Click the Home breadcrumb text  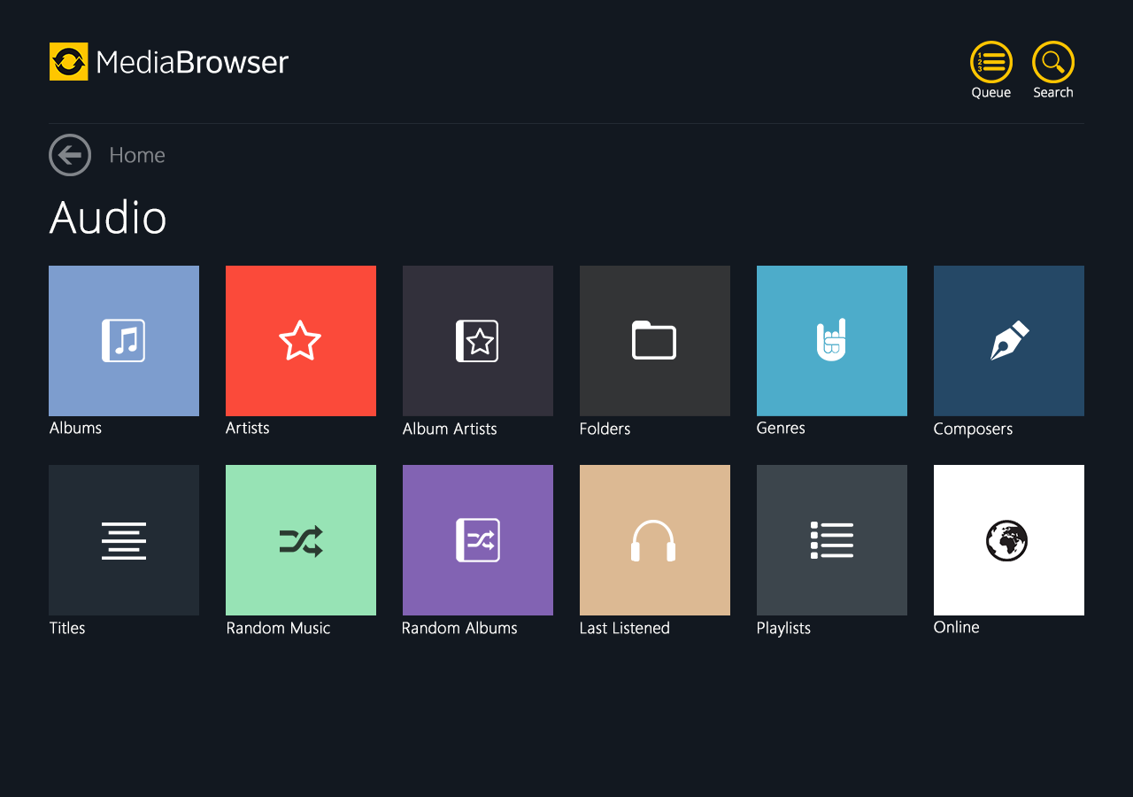[x=137, y=155]
